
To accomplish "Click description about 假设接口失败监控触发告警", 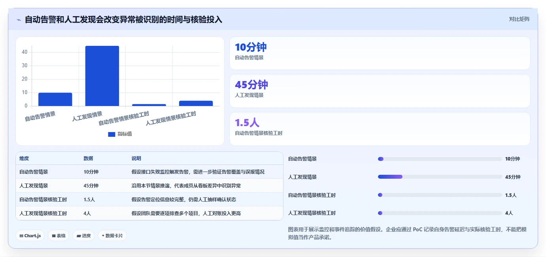I will pyautogui.click(x=198, y=172).
